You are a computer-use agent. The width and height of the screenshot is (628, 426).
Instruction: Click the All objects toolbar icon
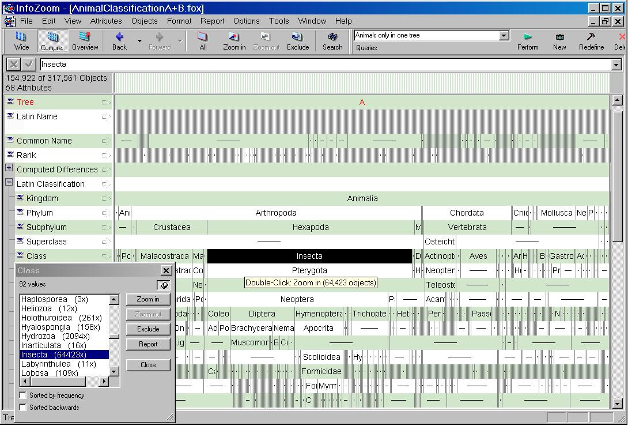coord(203,40)
